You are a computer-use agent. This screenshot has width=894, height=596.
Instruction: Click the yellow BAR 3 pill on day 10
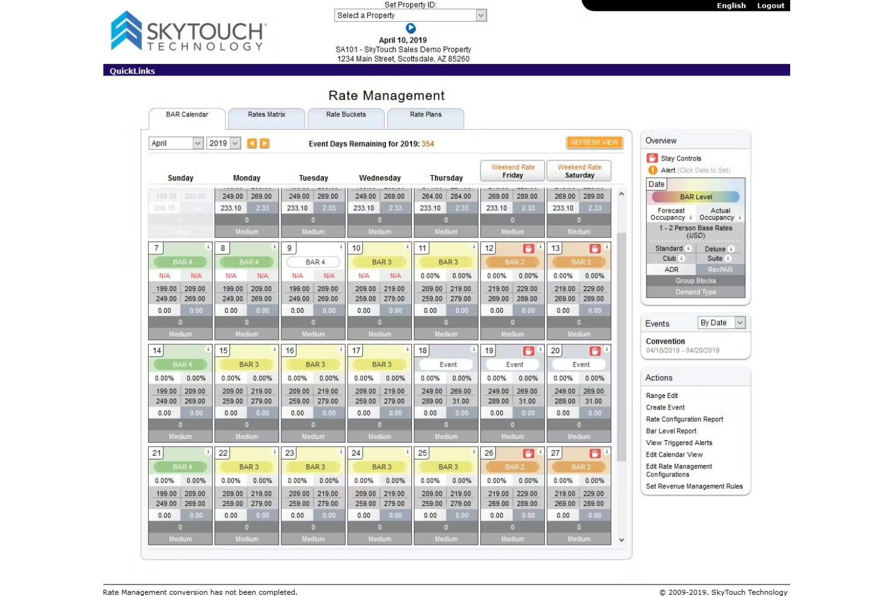tap(380, 262)
